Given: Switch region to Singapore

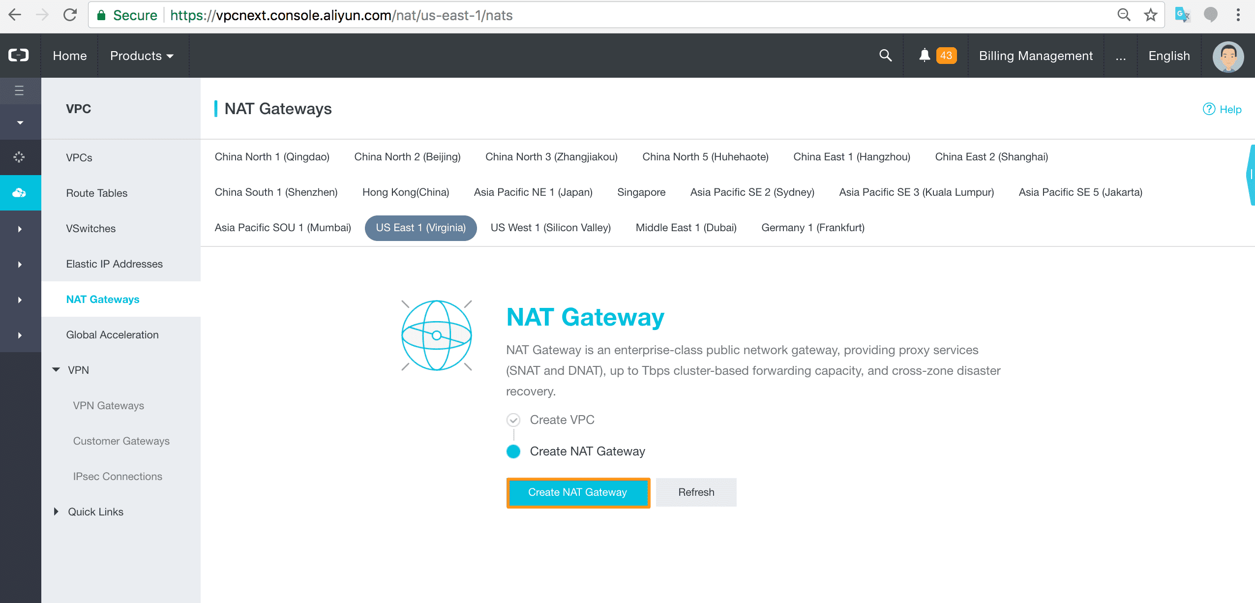Looking at the screenshot, I should (641, 192).
